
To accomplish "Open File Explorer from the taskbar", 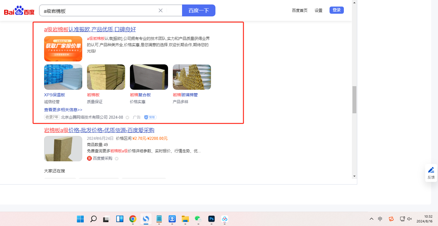I will [x=185, y=219].
